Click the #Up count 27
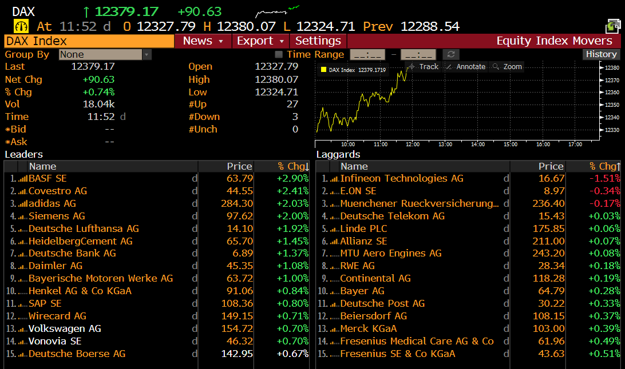Viewport: 625px width, 369px height. [x=292, y=104]
